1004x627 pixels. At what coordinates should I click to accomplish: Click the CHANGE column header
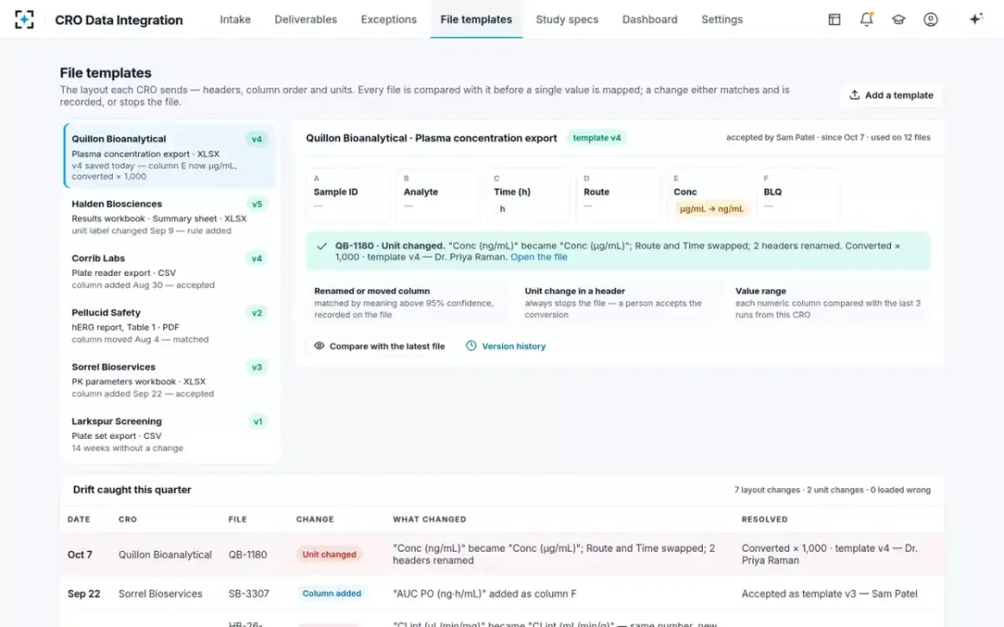point(315,519)
